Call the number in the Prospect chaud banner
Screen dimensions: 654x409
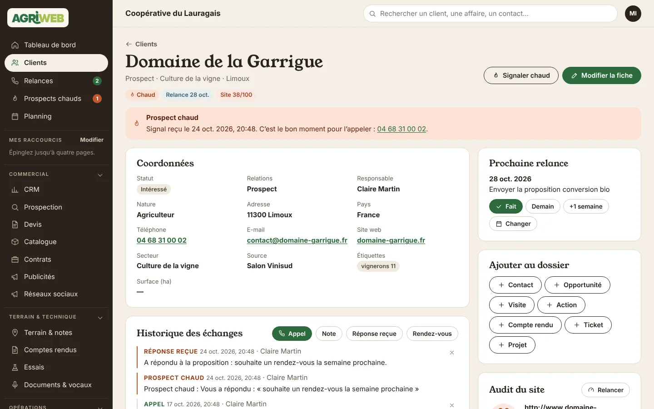pyautogui.click(x=401, y=129)
